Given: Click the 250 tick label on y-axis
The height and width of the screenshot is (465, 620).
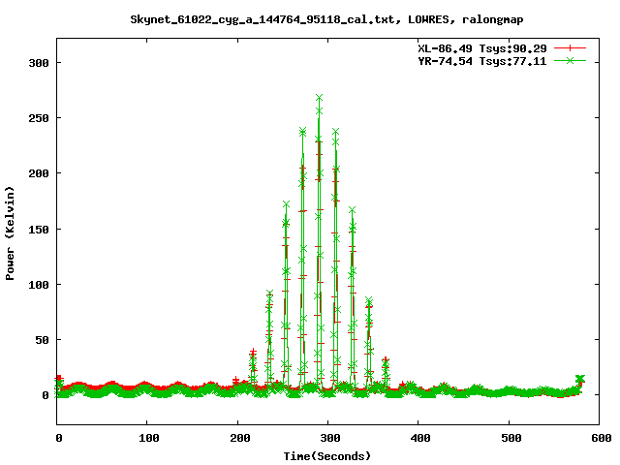Looking at the screenshot, I should pos(39,117).
